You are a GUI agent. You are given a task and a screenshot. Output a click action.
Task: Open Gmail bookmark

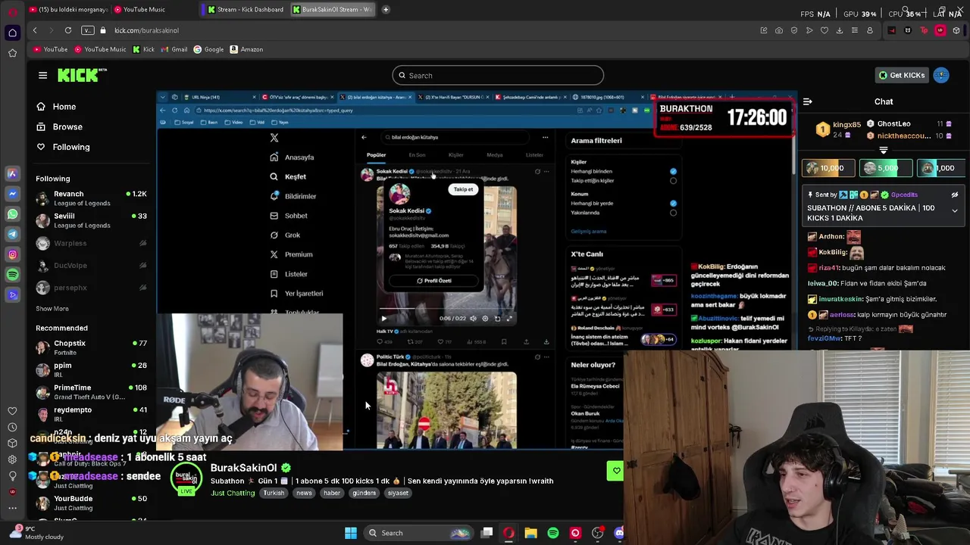click(174, 49)
